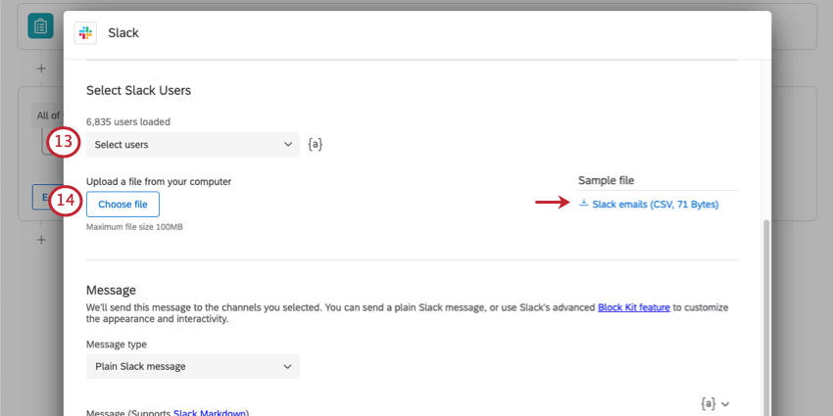Click the "Maximum file size 100MB" note

[134, 227]
